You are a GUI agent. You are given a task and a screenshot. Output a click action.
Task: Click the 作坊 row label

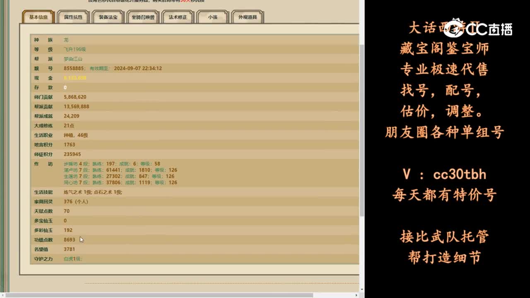[43, 164]
